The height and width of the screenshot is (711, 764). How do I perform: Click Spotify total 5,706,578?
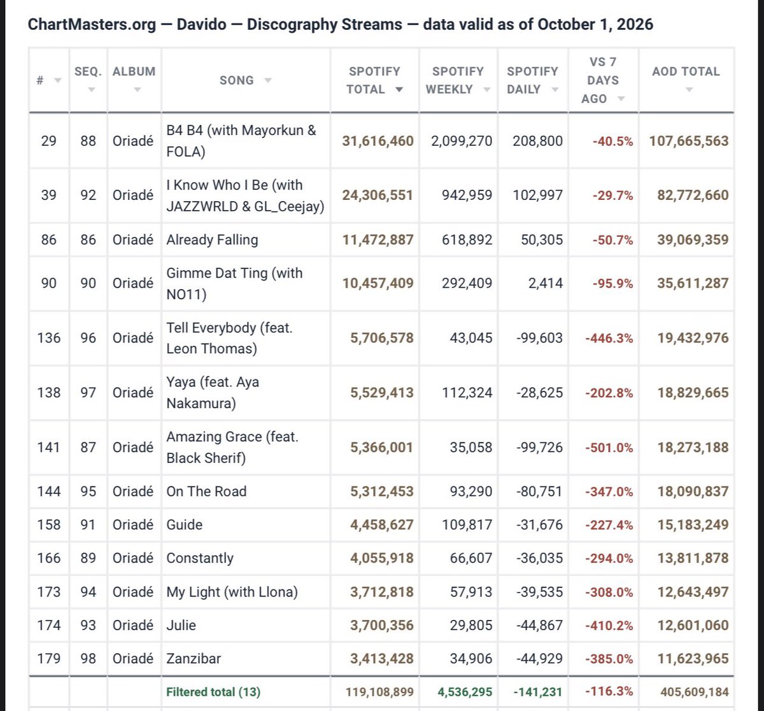point(382,338)
